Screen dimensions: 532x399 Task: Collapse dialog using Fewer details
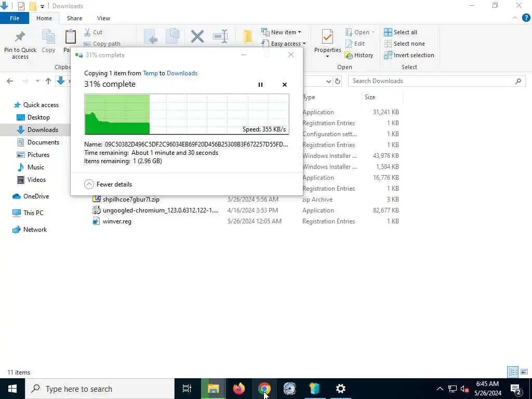pyautogui.click(x=108, y=184)
